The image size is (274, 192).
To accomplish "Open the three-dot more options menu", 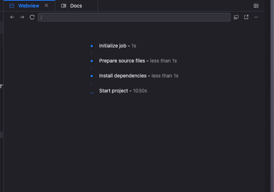I will 256,17.
